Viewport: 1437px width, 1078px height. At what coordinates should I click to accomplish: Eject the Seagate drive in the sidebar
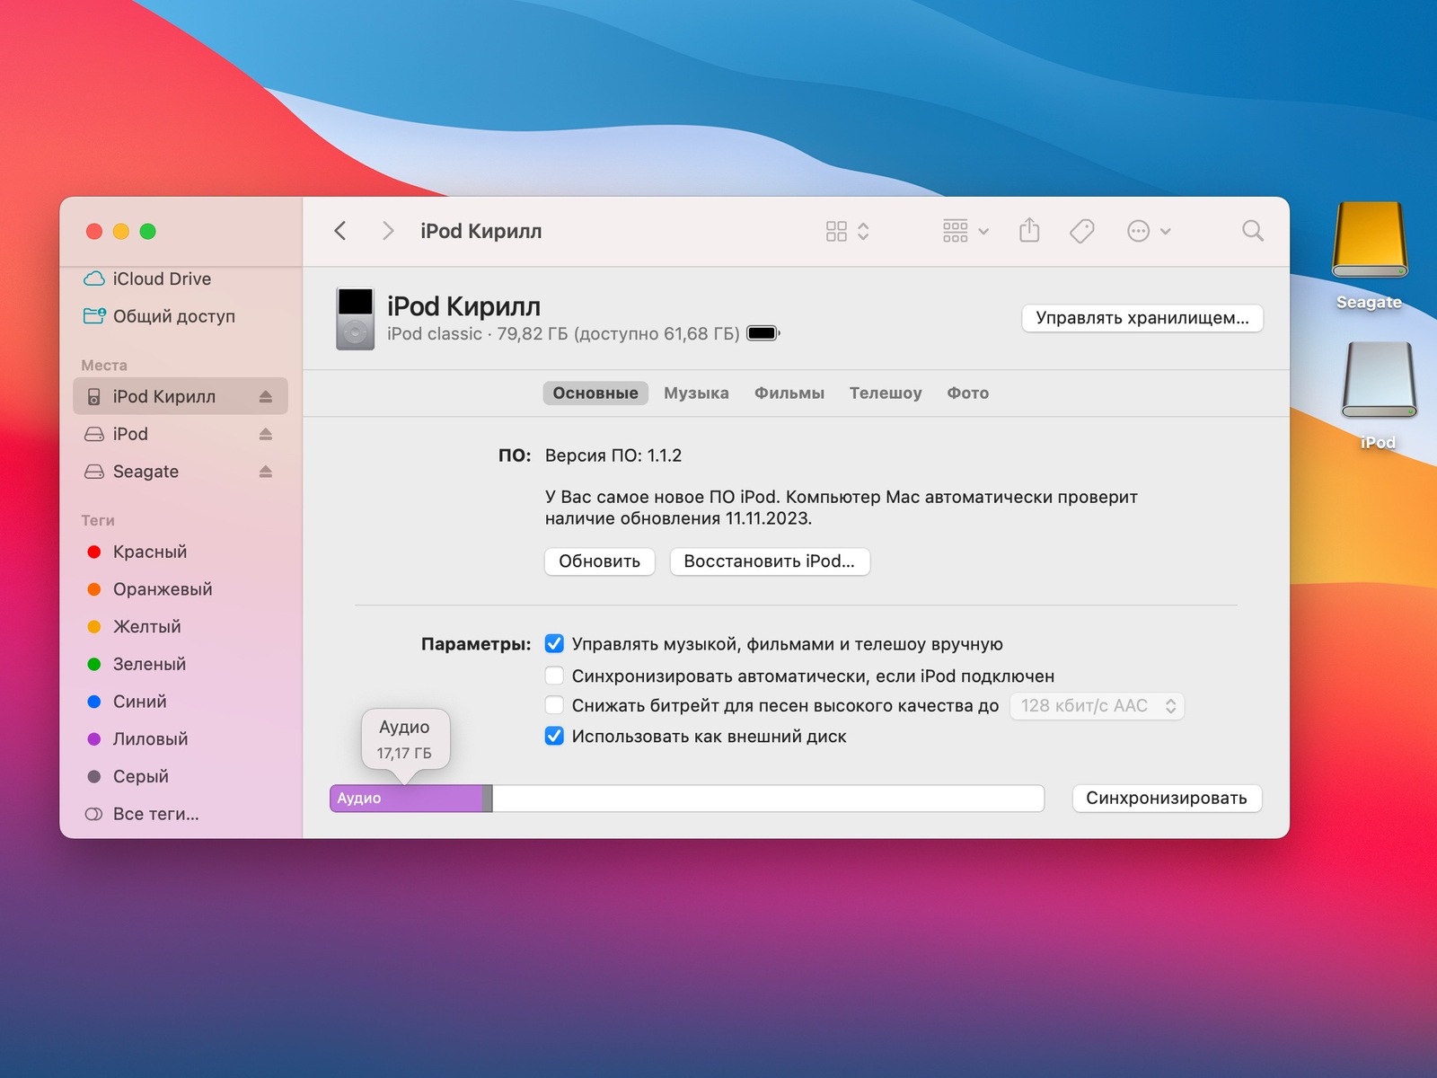[x=266, y=472]
